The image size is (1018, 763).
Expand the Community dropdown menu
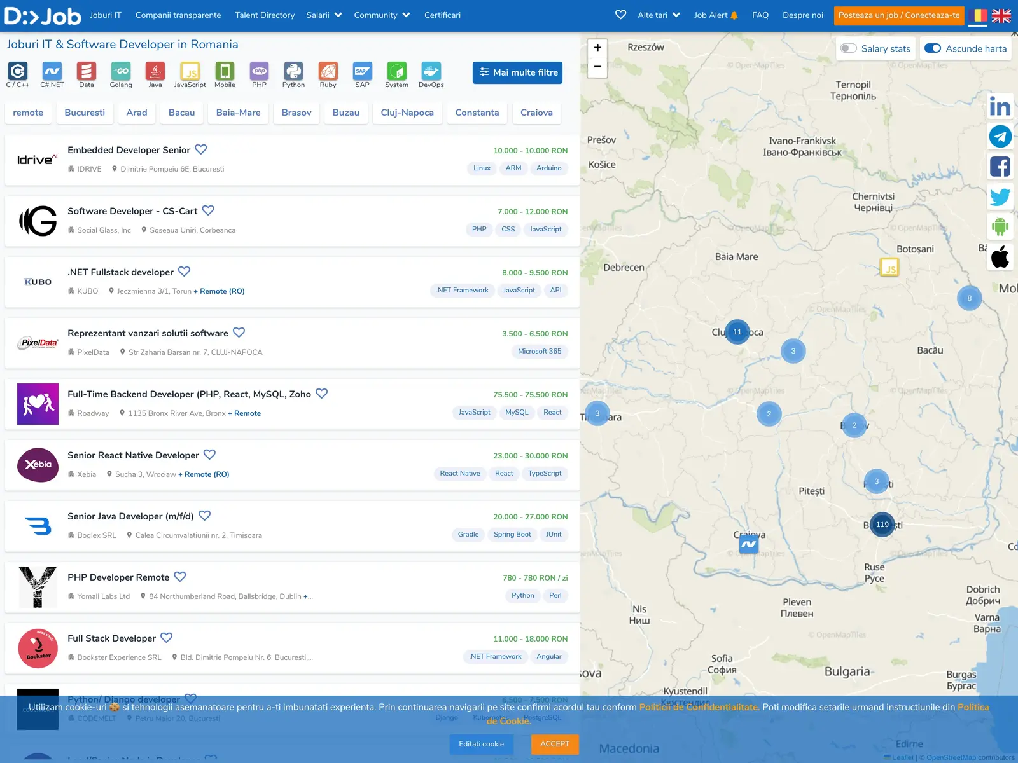pyautogui.click(x=382, y=15)
